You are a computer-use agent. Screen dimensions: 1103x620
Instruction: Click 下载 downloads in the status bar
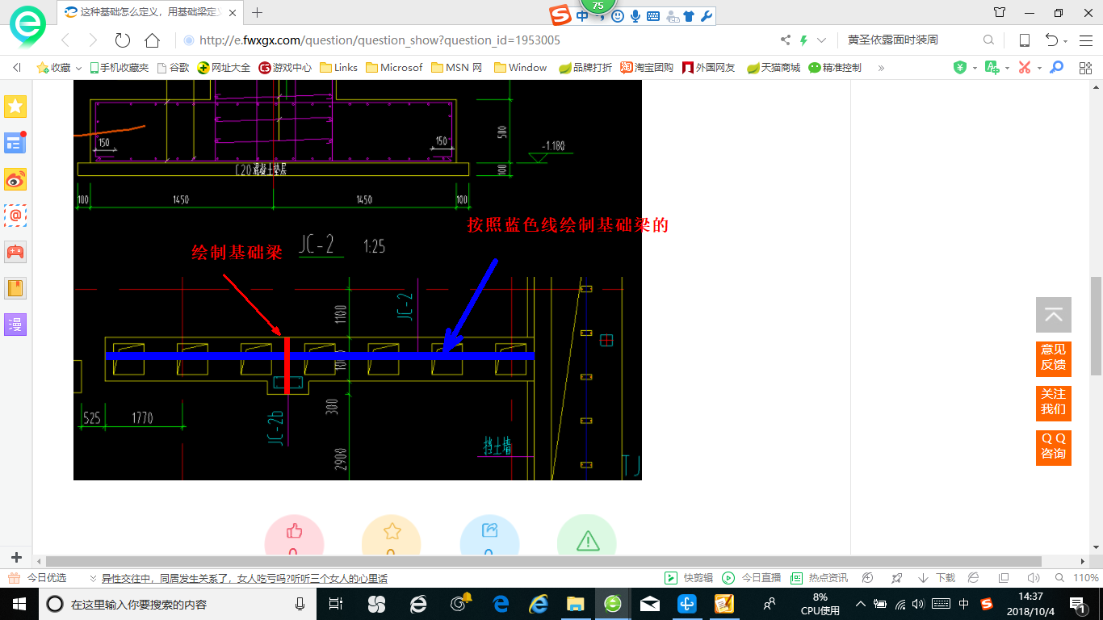(x=937, y=578)
